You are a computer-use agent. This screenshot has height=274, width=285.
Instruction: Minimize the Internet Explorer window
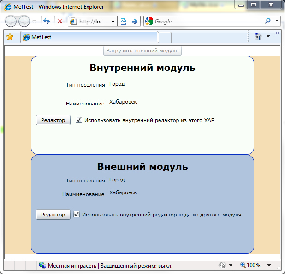tap(241, 5)
